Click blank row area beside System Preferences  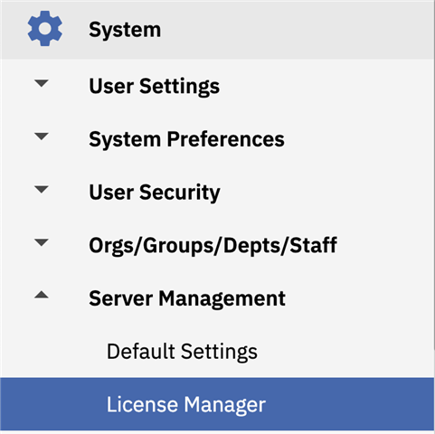click(x=359, y=139)
